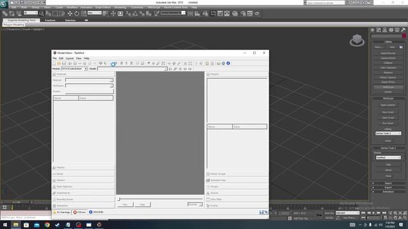Select the Move tool in 3ds Max main toolbar
Screen dimensions: 408x229
click(x=69, y=13)
